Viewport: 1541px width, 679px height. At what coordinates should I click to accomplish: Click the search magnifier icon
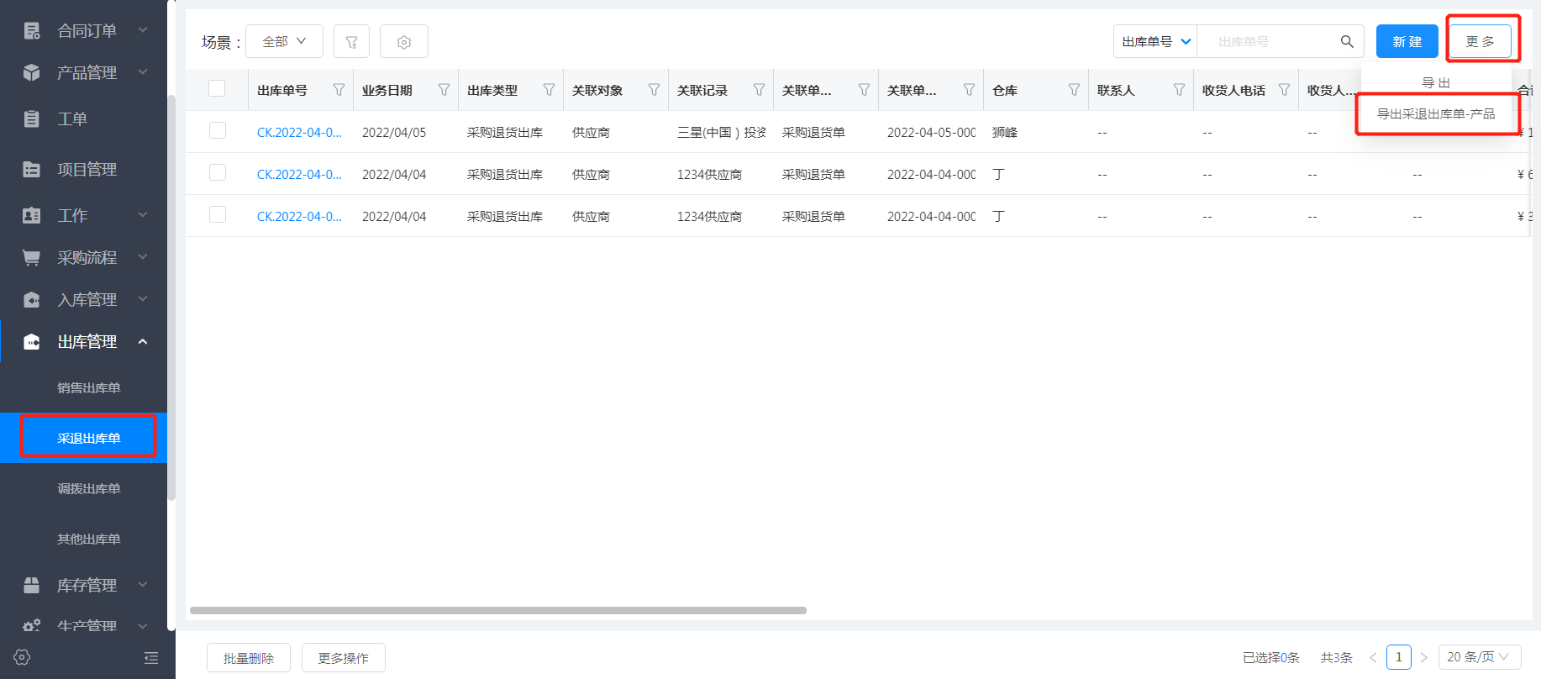1347,41
